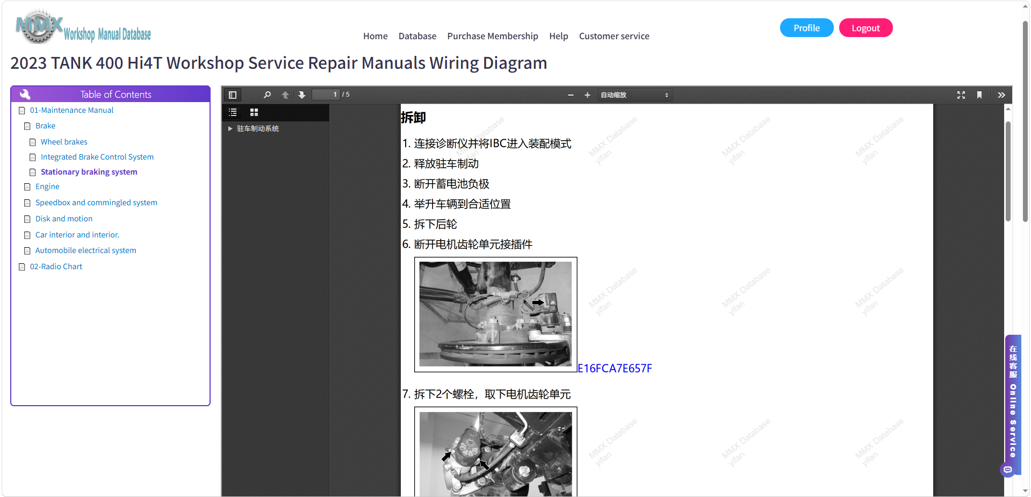Click page icon next to Stationary braking system
Image resolution: width=1031 pixels, height=497 pixels.
pos(33,172)
